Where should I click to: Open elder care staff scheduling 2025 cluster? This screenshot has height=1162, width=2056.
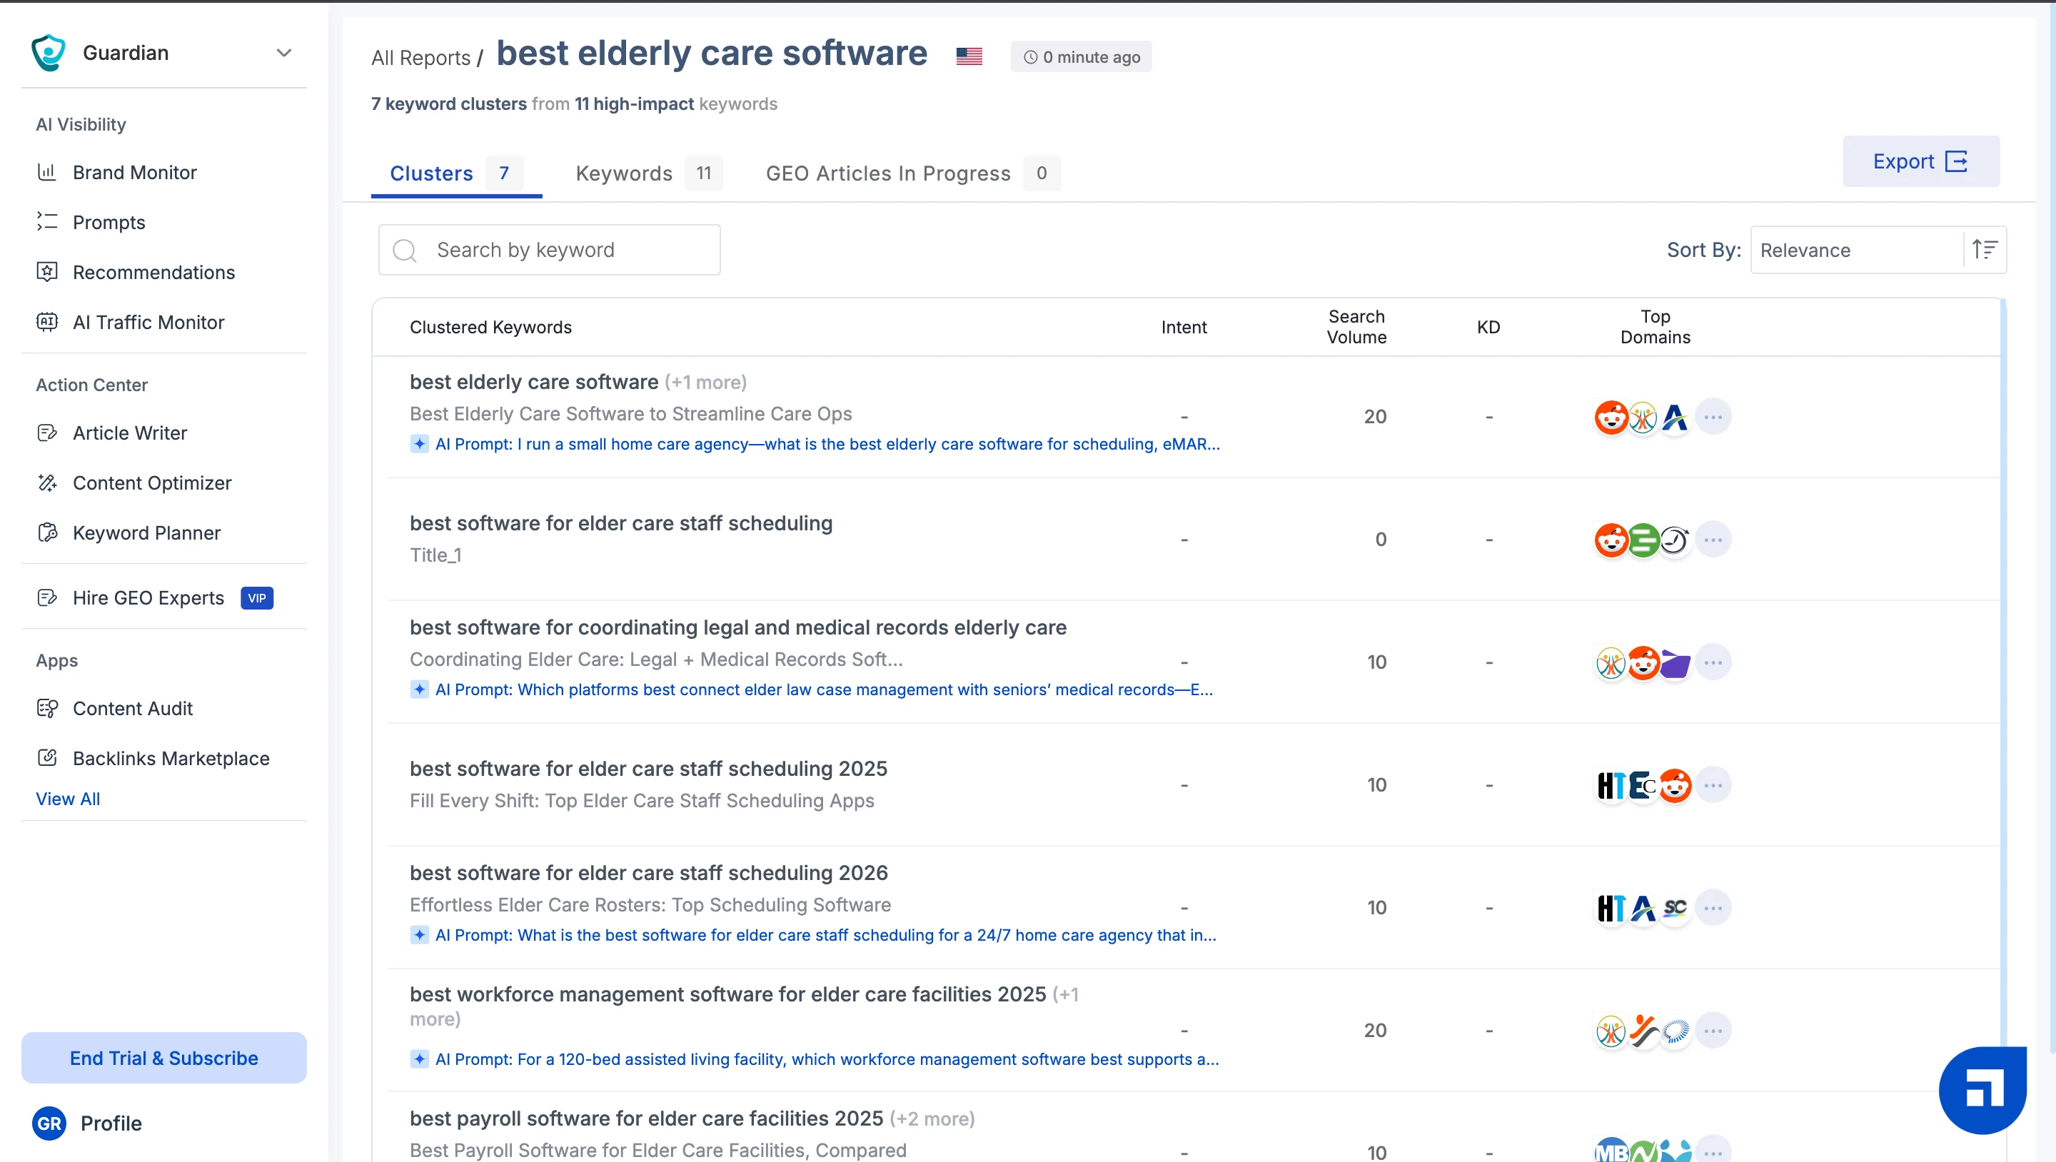[x=648, y=769]
